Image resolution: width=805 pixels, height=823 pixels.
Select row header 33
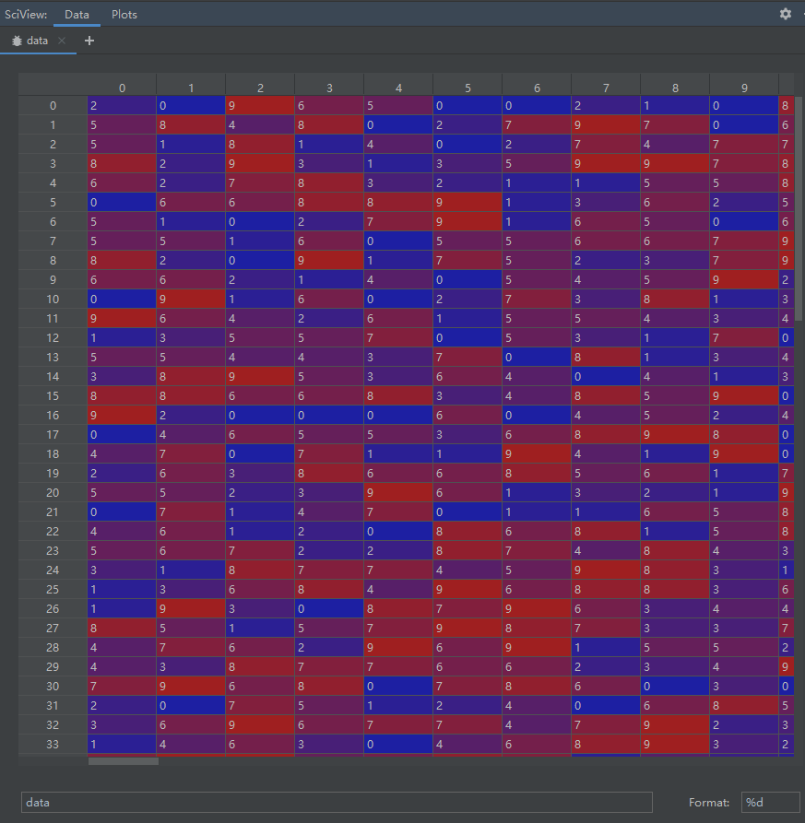click(53, 744)
